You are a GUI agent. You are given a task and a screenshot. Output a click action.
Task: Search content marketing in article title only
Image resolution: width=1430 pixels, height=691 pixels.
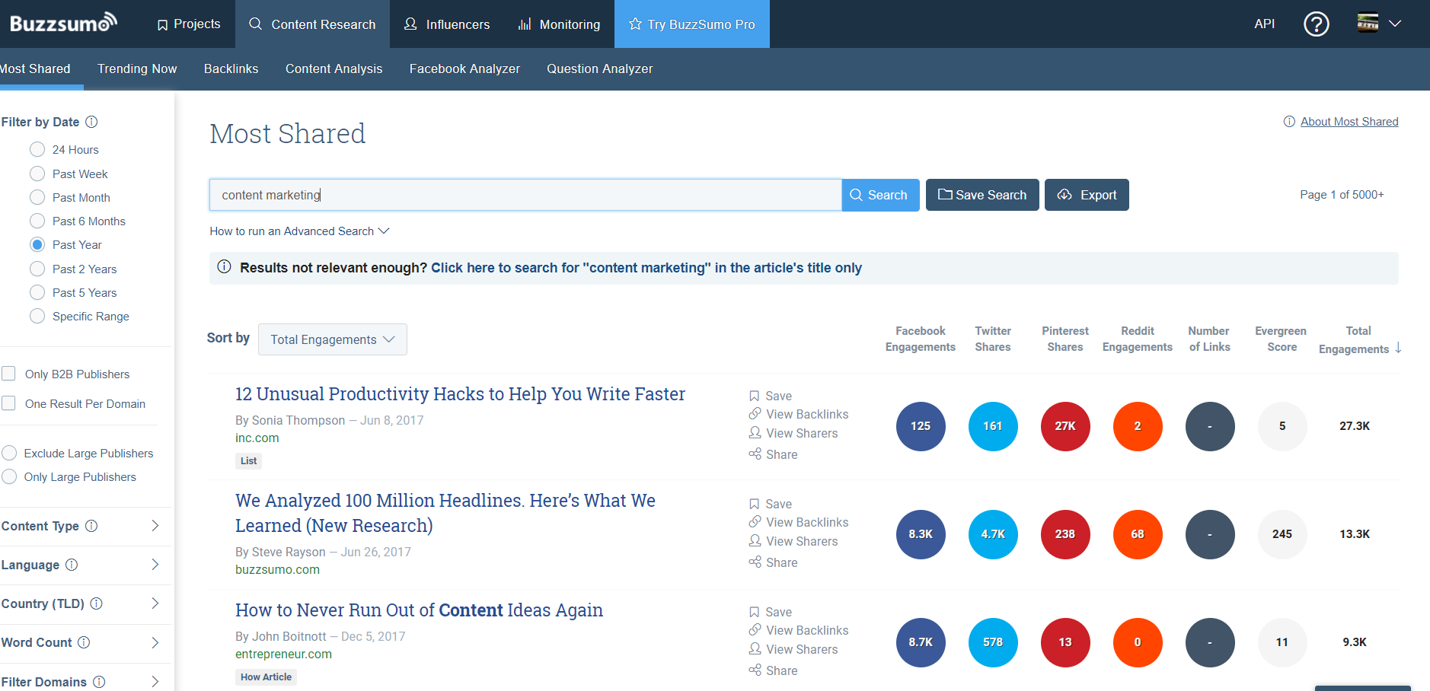pos(646,268)
